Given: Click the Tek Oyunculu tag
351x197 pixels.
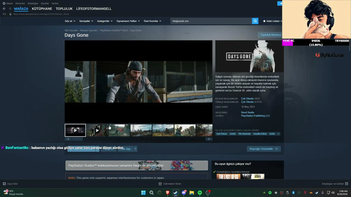Looking at the screenshot, I should [244, 134].
